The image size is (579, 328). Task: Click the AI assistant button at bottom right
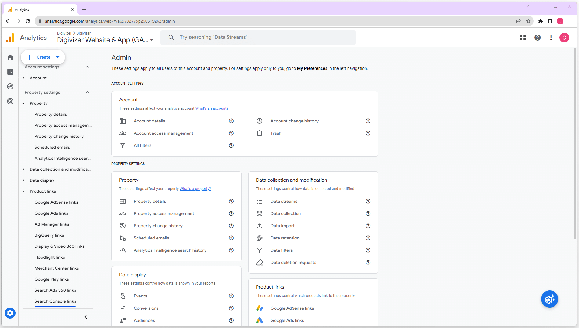(x=549, y=299)
